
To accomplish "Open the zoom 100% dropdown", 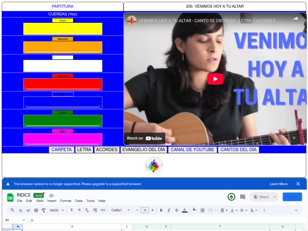I will [x=56, y=210].
